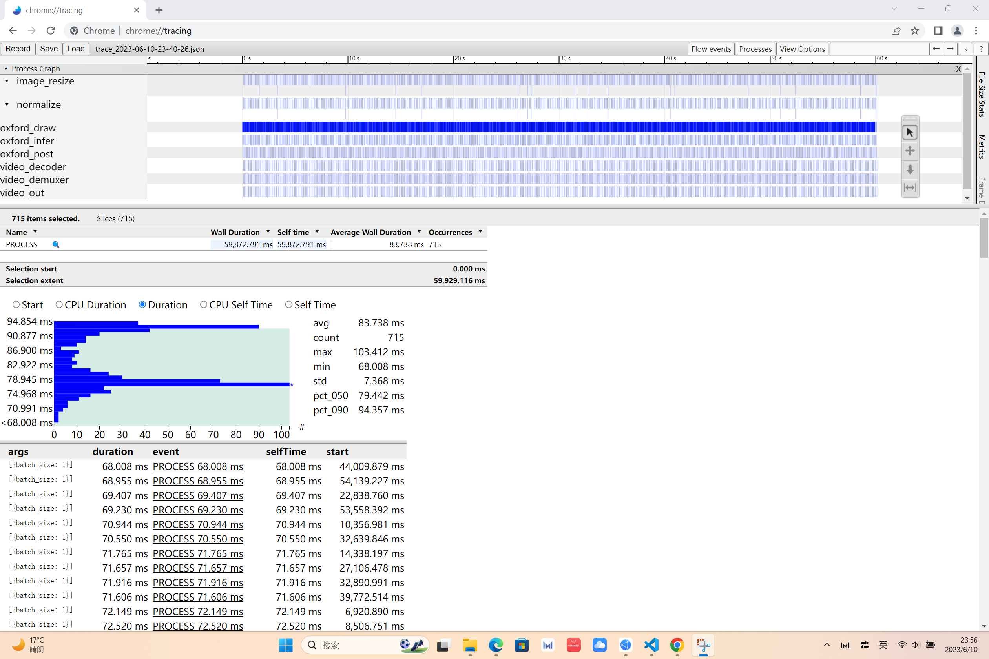Open Wall Duration column sort dropdown
This screenshot has width=989, height=659.
coord(268,232)
